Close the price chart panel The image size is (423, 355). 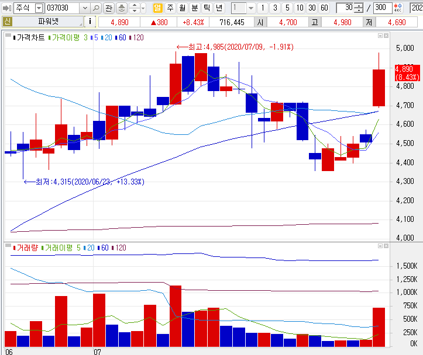click(386, 36)
